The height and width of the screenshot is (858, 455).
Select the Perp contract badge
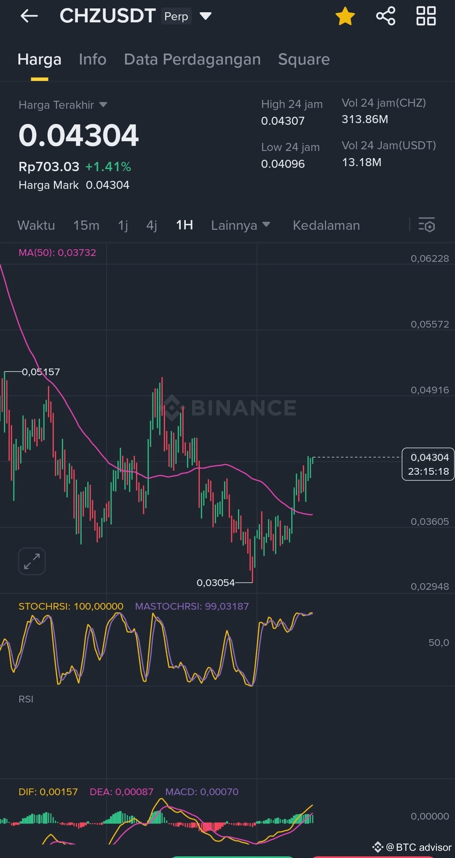click(176, 16)
